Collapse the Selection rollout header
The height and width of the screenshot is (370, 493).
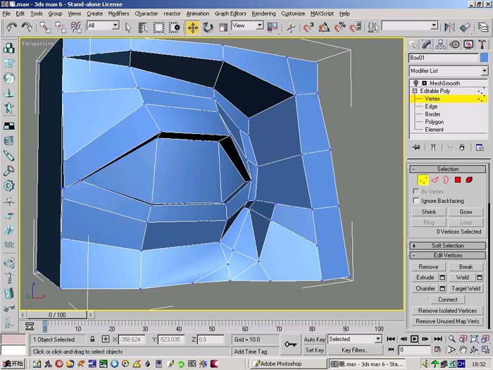[447, 169]
